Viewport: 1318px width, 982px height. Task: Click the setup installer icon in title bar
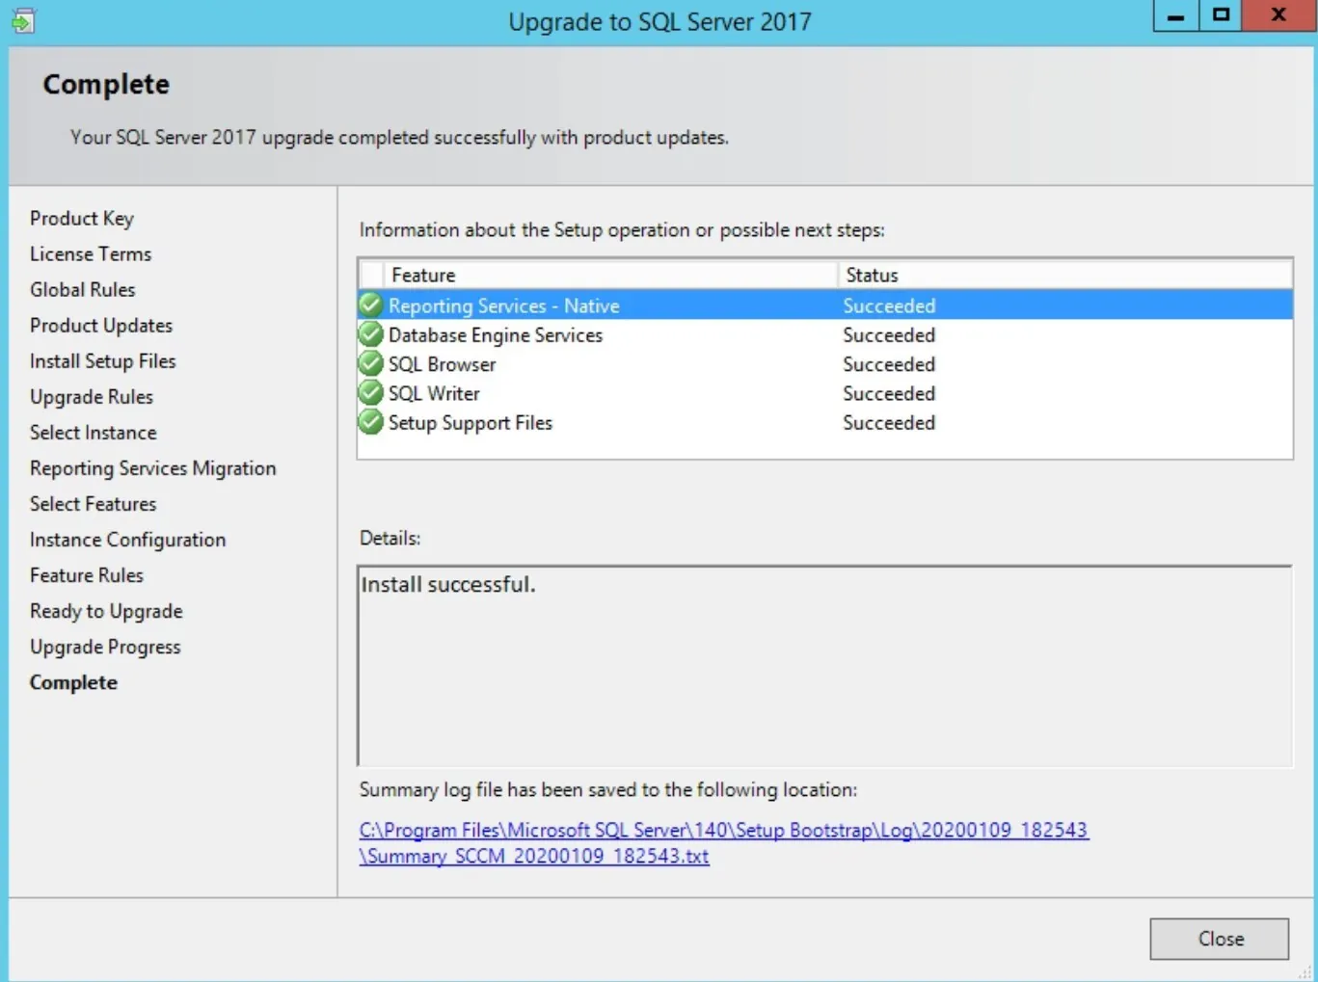coord(23,20)
